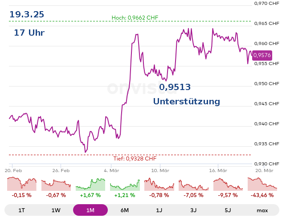Open the -43,46 % max performance label
The image size is (286, 218).
coord(262,195)
